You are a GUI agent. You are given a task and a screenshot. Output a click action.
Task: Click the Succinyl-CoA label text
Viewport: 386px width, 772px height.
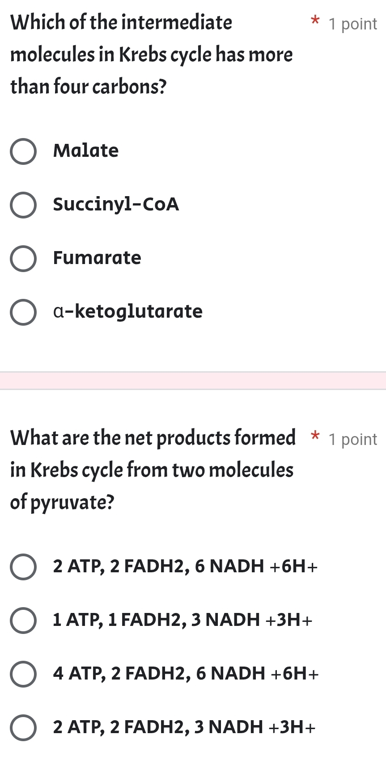click(115, 205)
